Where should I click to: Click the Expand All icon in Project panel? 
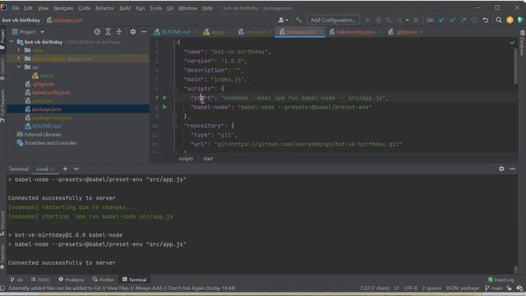point(108,32)
